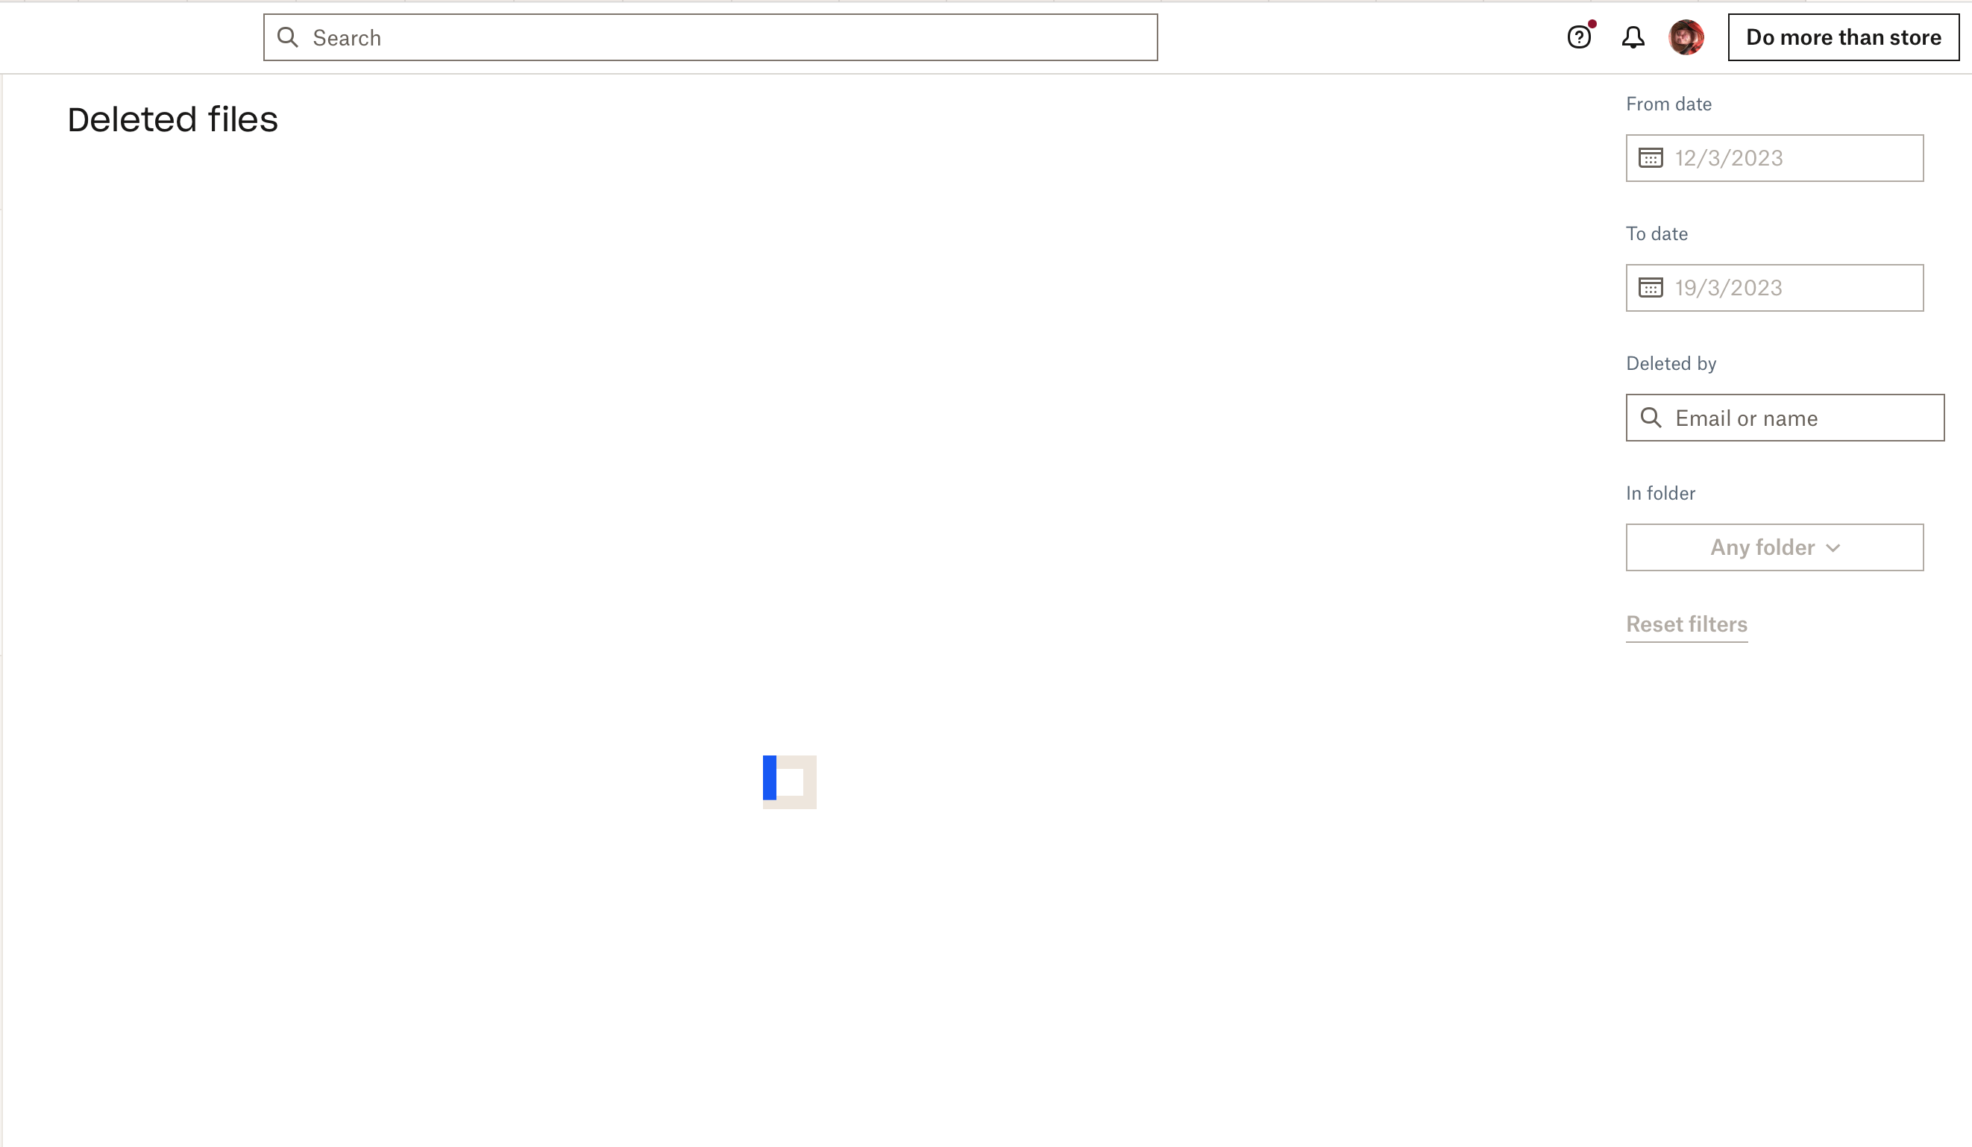Click the notifications bell icon

(x=1633, y=37)
